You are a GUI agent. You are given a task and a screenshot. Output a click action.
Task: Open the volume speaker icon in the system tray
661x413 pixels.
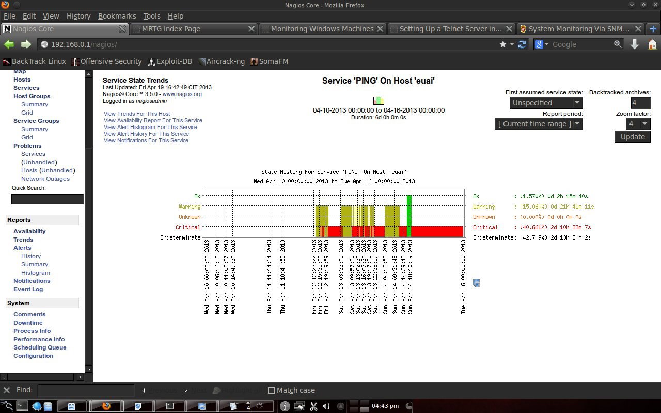pyautogui.click(x=326, y=406)
